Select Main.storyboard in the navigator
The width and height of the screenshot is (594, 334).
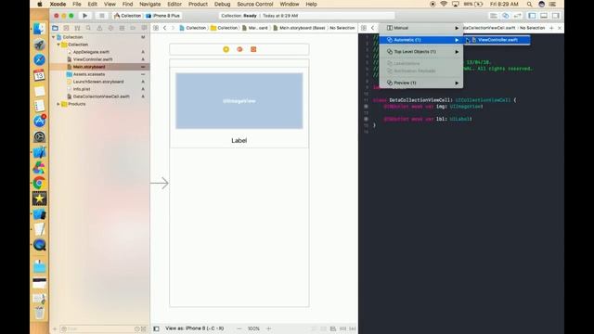[89, 67]
